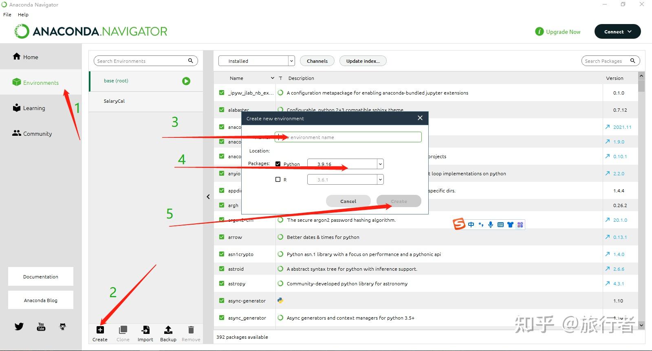The image size is (652, 351).
Task: Open the Learning section
Action: (29, 108)
